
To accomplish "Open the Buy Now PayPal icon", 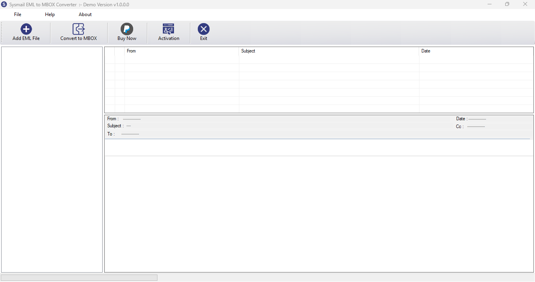I will [127, 29].
